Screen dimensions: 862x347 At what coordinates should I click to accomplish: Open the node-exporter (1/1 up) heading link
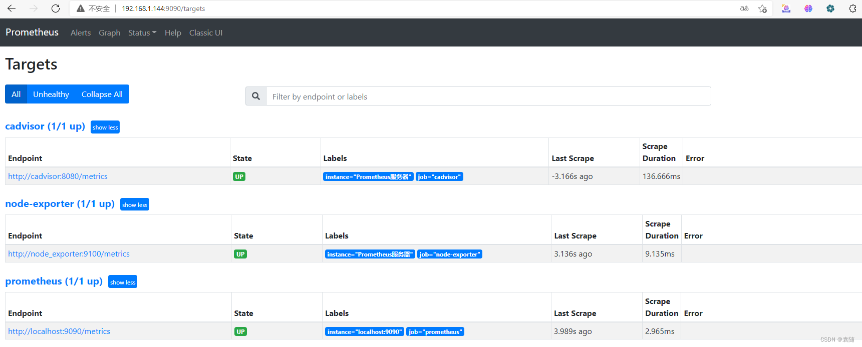(60, 203)
